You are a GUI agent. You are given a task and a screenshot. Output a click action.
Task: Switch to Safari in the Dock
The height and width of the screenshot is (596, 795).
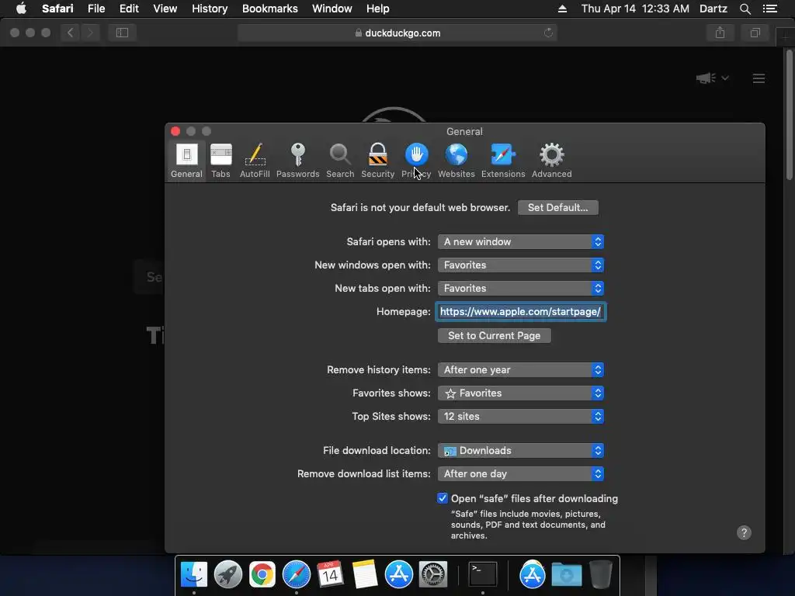pos(296,574)
